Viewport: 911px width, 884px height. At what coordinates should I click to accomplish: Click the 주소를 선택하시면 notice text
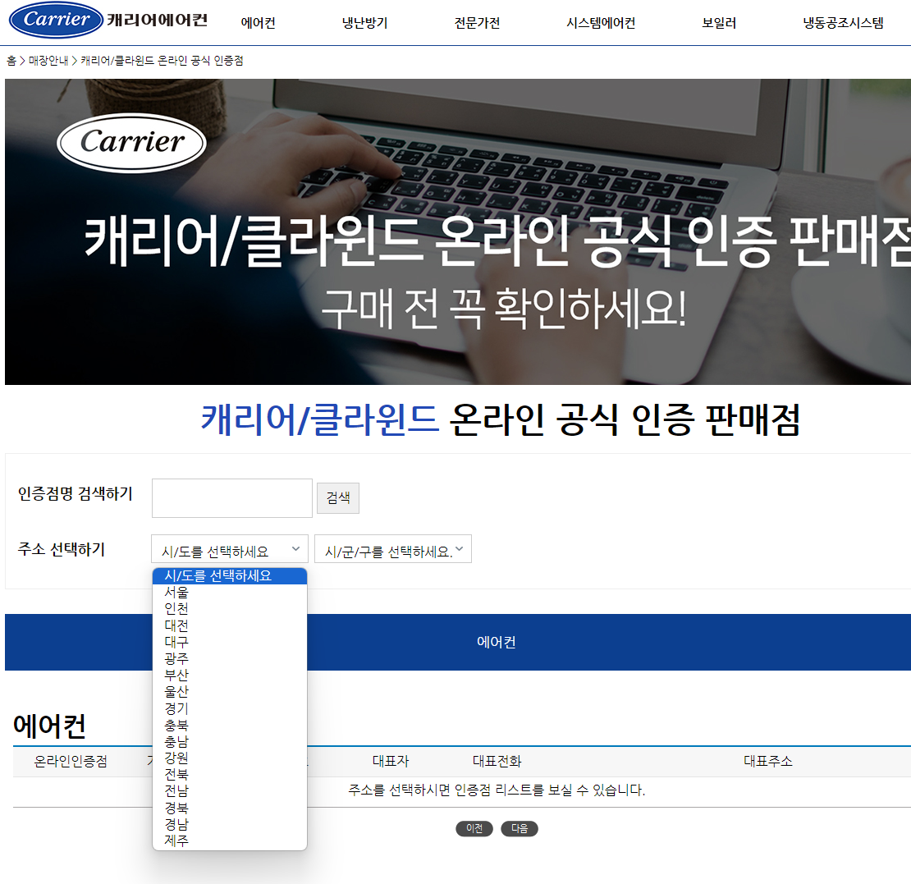click(x=497, y=790)
